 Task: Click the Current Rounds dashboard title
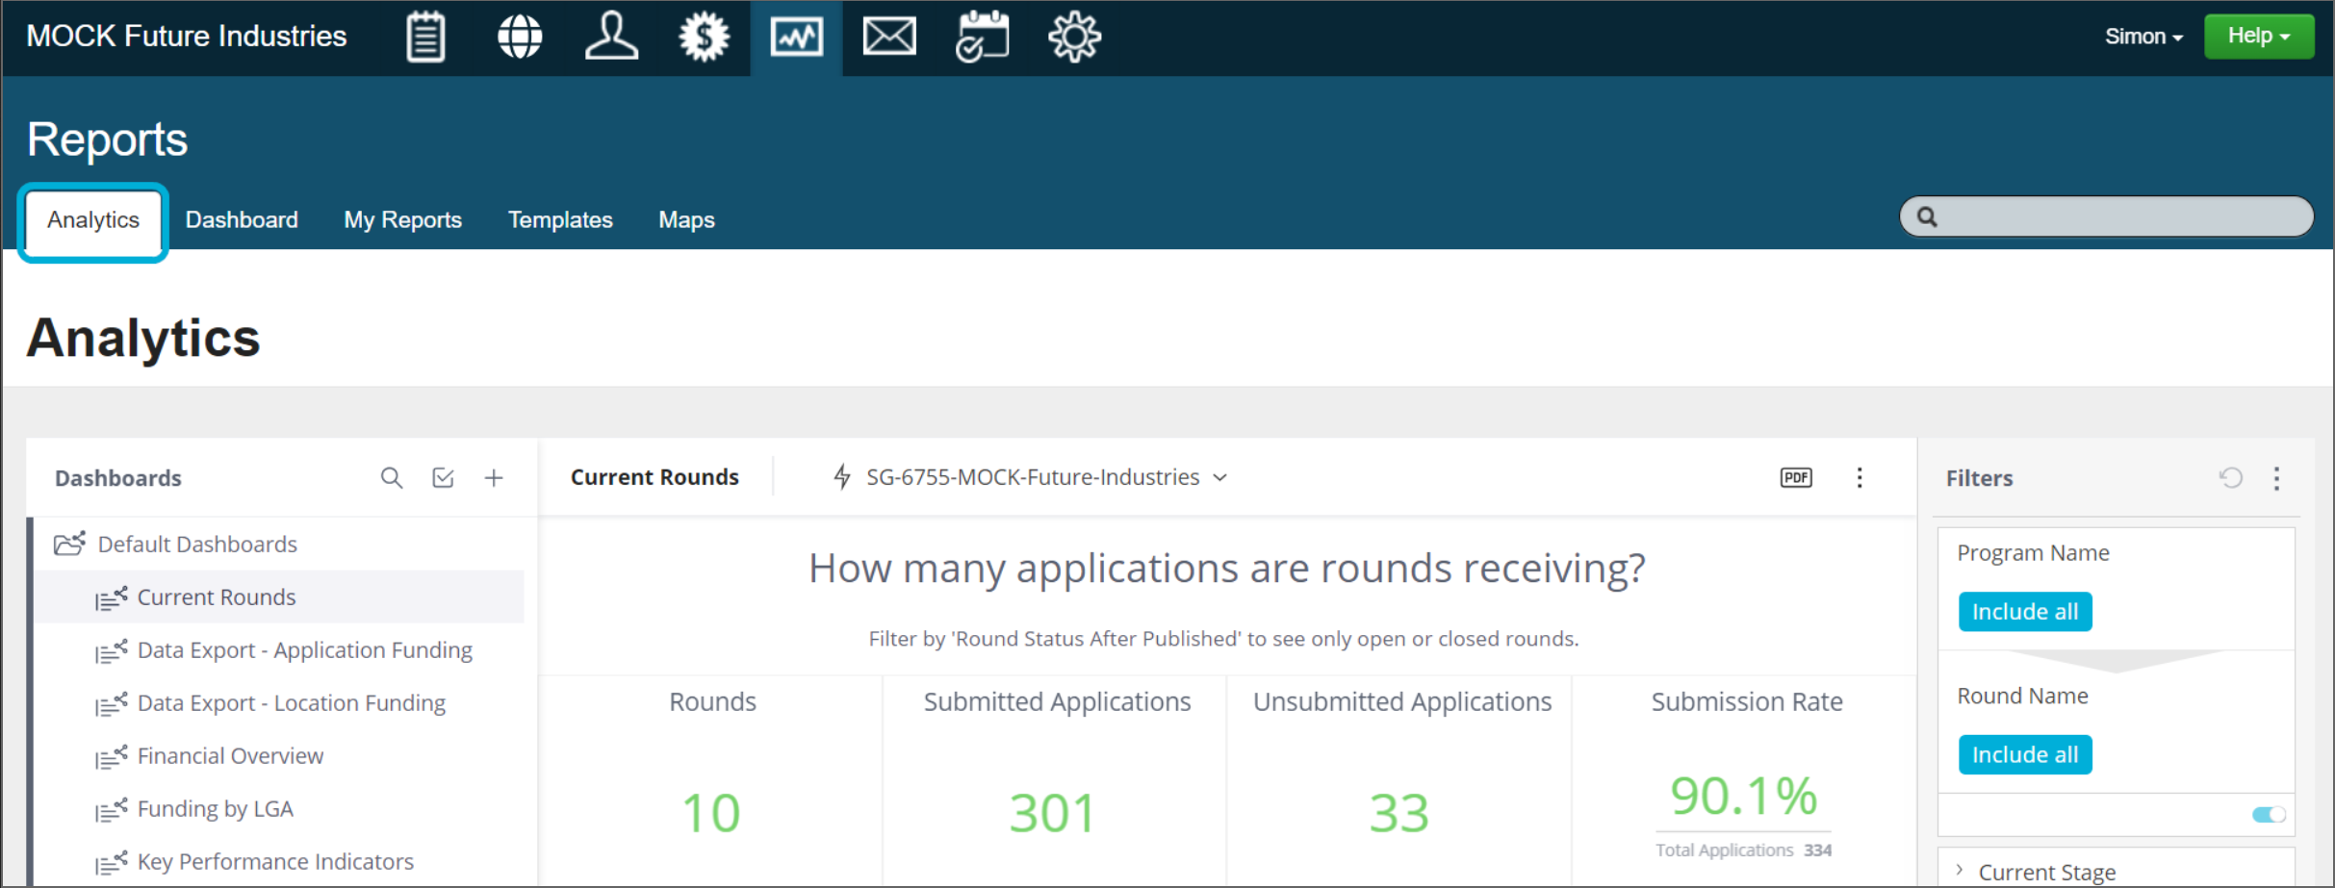[x=654, y=477]
